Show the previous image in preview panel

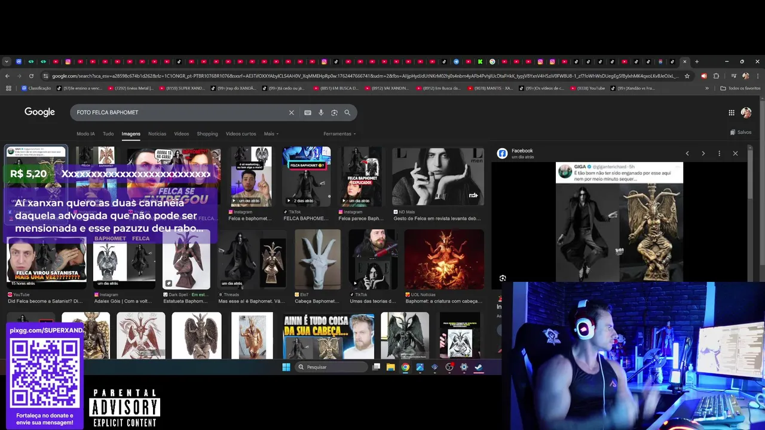coord(687,153)
